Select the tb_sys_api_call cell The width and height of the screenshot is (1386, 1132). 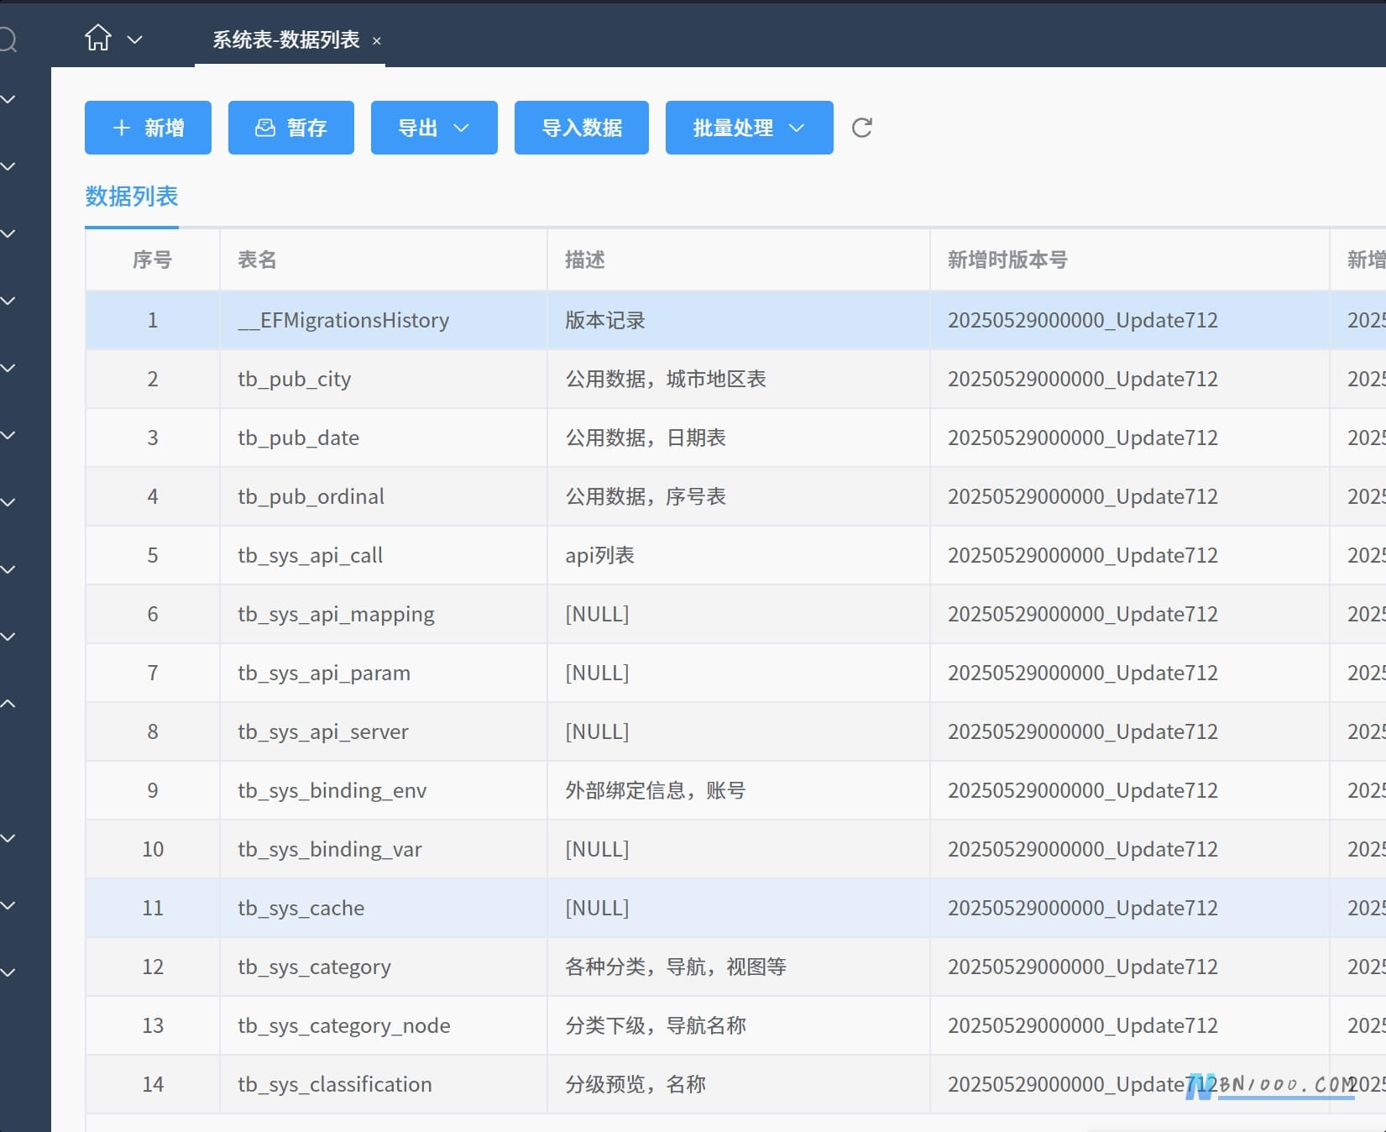point(384,555)
